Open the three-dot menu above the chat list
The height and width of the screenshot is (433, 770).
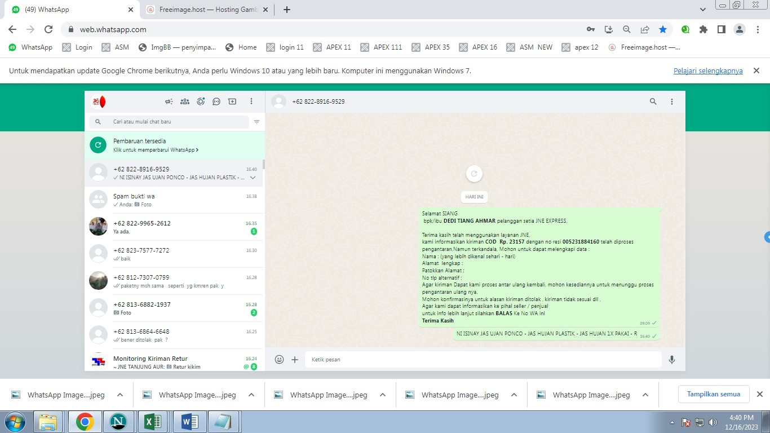point(251,101)
